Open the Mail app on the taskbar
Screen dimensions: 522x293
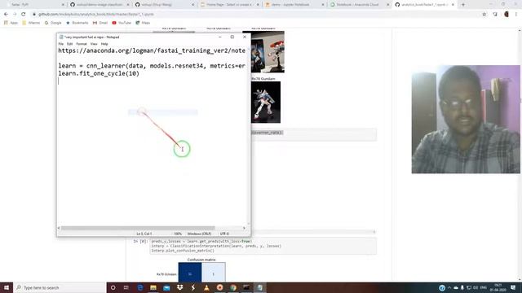click(x=166, y=287)
